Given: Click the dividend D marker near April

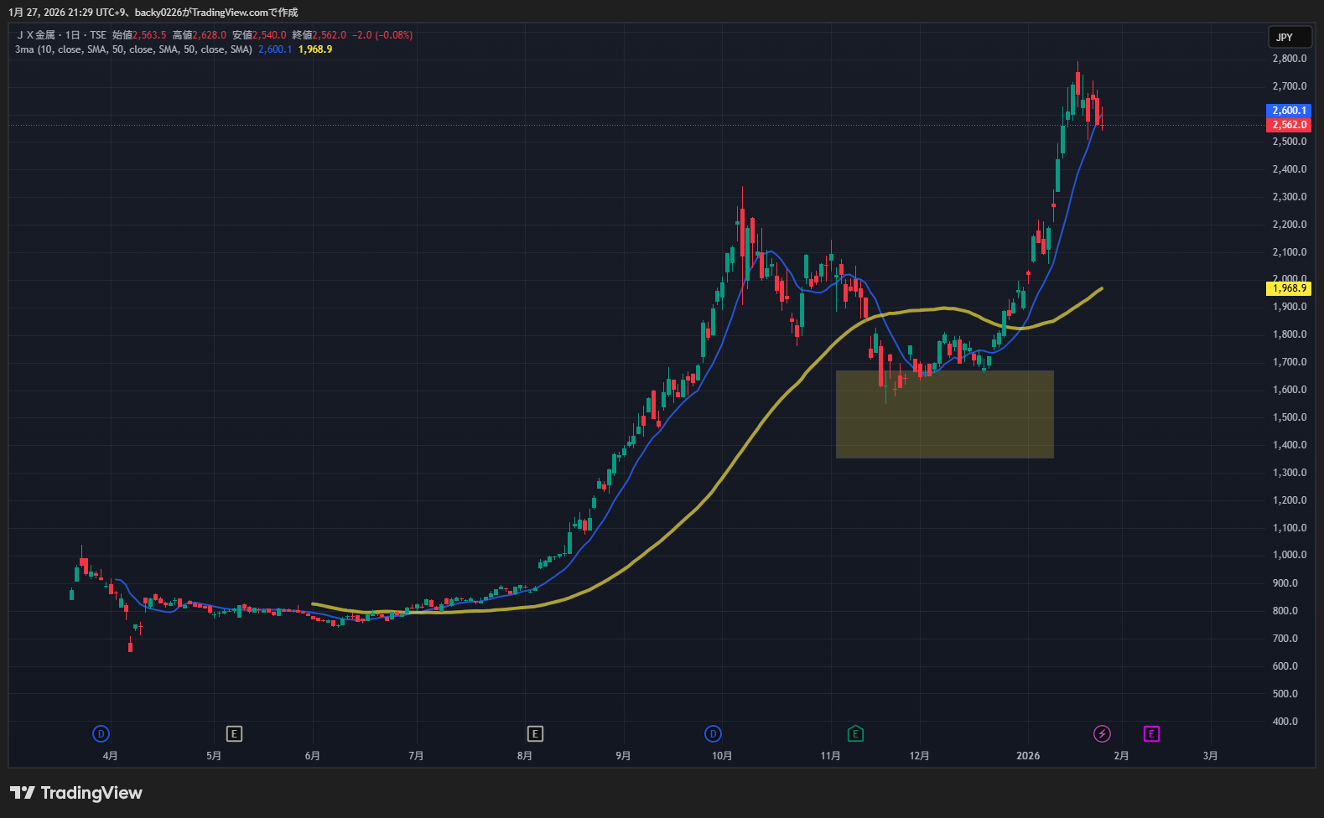Looking at the screenshot, I should (101, 734).
